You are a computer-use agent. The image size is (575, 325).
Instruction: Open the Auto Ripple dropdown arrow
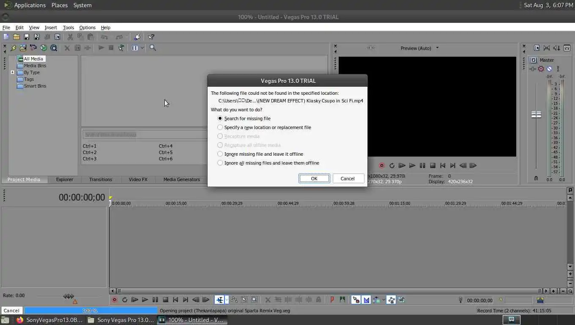(383, 300)
